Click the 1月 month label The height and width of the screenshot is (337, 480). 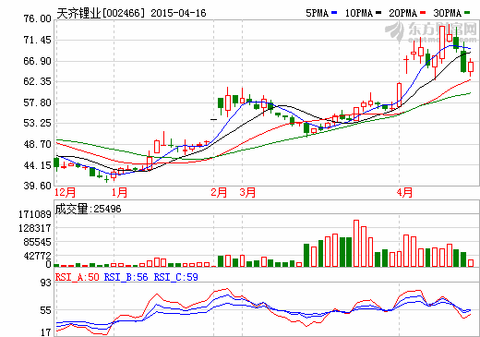[x=119, y=193]
